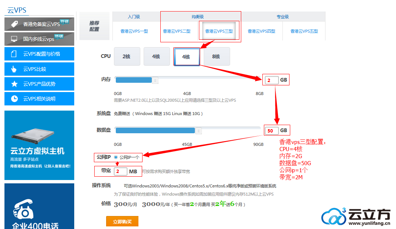
Task: Choose the 香港云VPS二型 configuration
Action: click(x=177, y=31)
